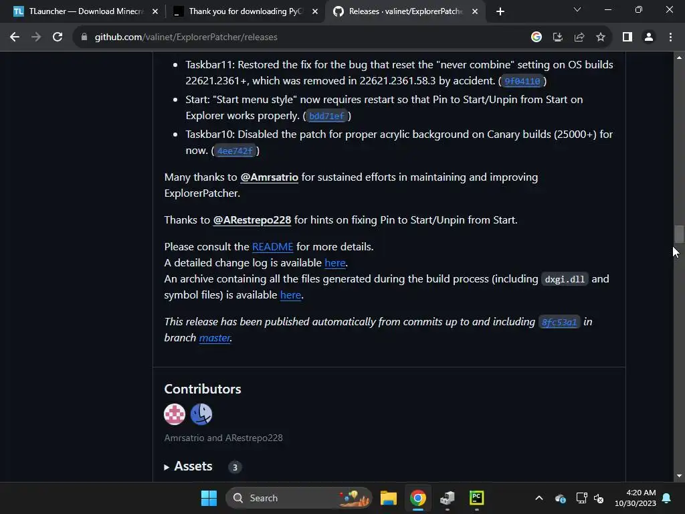Click the install app icon

(558, 37)
